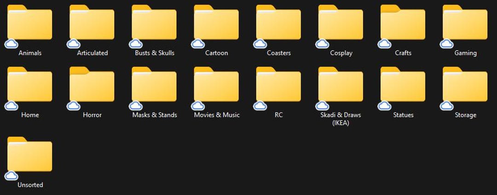Click the RC folder icon
Image resolution: width=497 pixels, height=195 pixels.
pos(278,84)
